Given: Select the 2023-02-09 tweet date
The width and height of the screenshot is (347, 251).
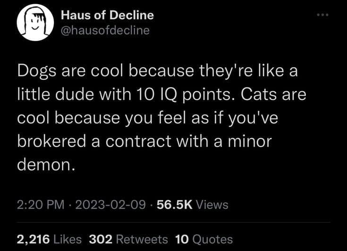Looking at the screenshot, I should (x=110, y=205).
